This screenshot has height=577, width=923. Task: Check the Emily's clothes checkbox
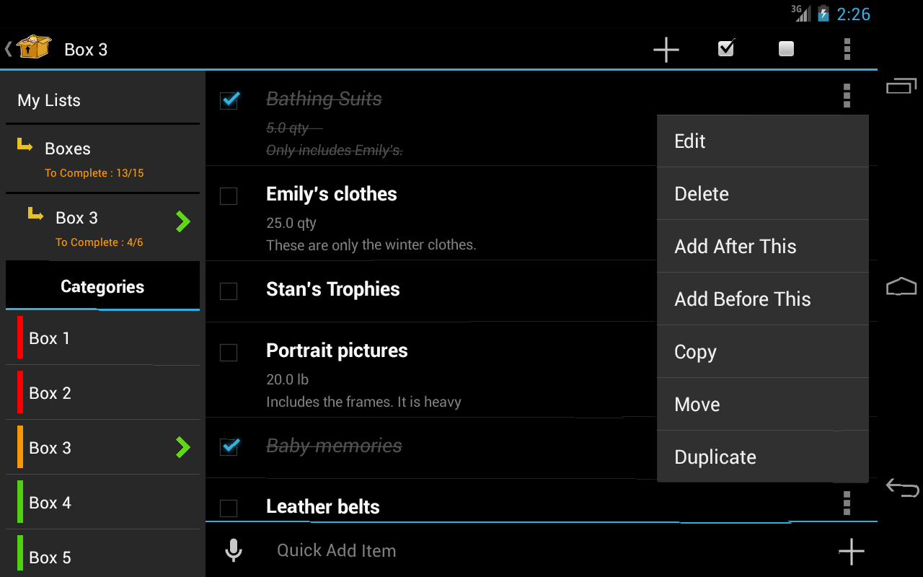tap(229, 195)
